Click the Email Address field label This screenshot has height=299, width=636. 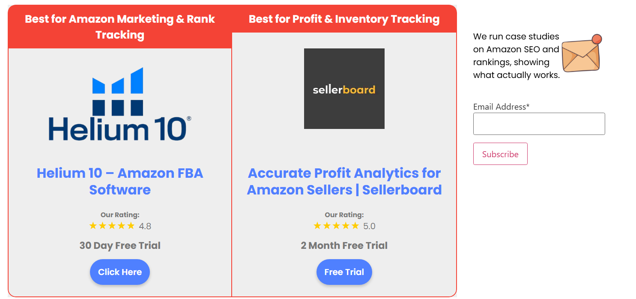point(501,107)
